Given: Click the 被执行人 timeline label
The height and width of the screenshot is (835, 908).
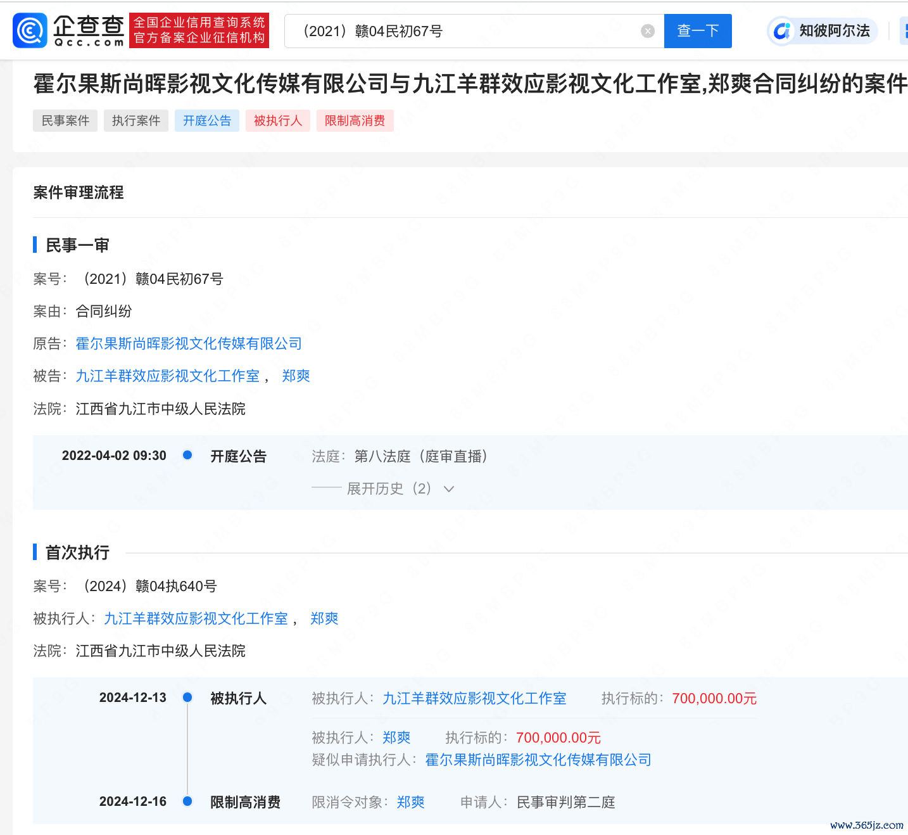Looking at the screenshot, I should 239,698.
